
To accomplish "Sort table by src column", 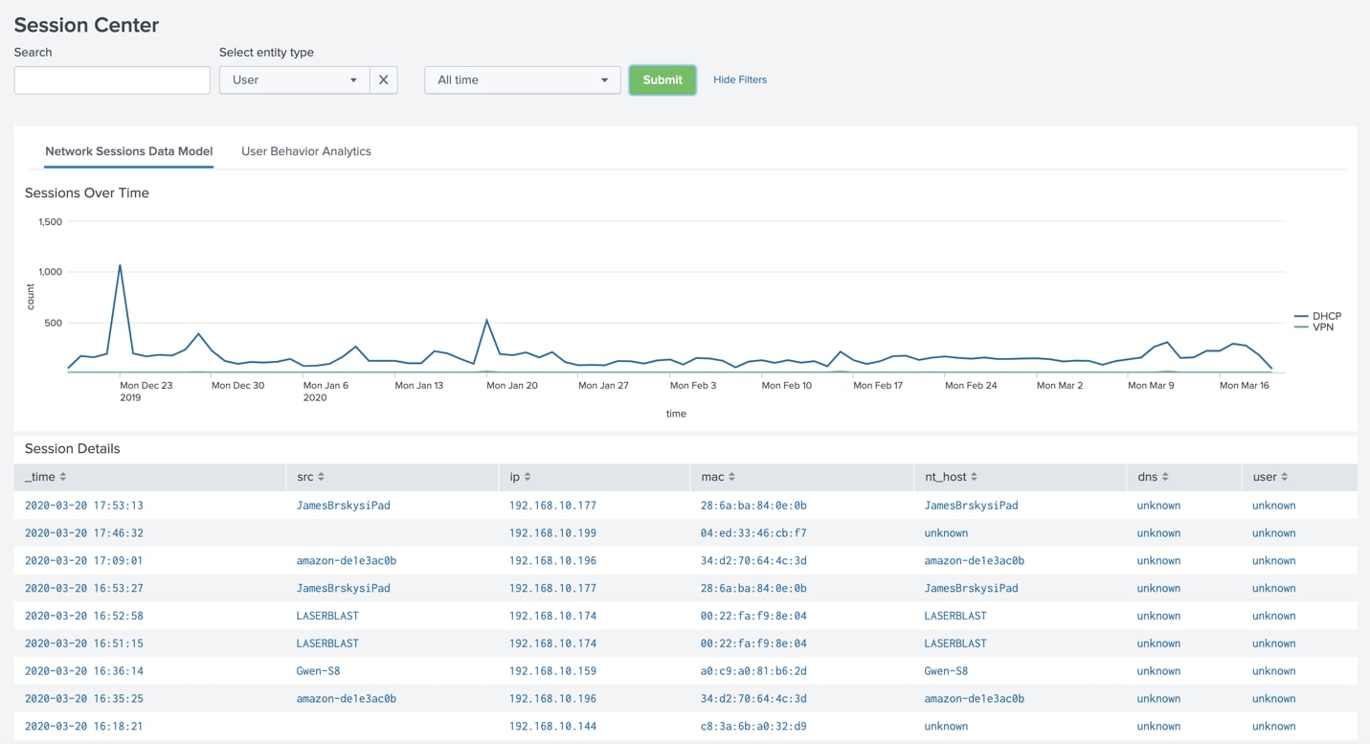I will pyautogui.click(x=310, y=477).
